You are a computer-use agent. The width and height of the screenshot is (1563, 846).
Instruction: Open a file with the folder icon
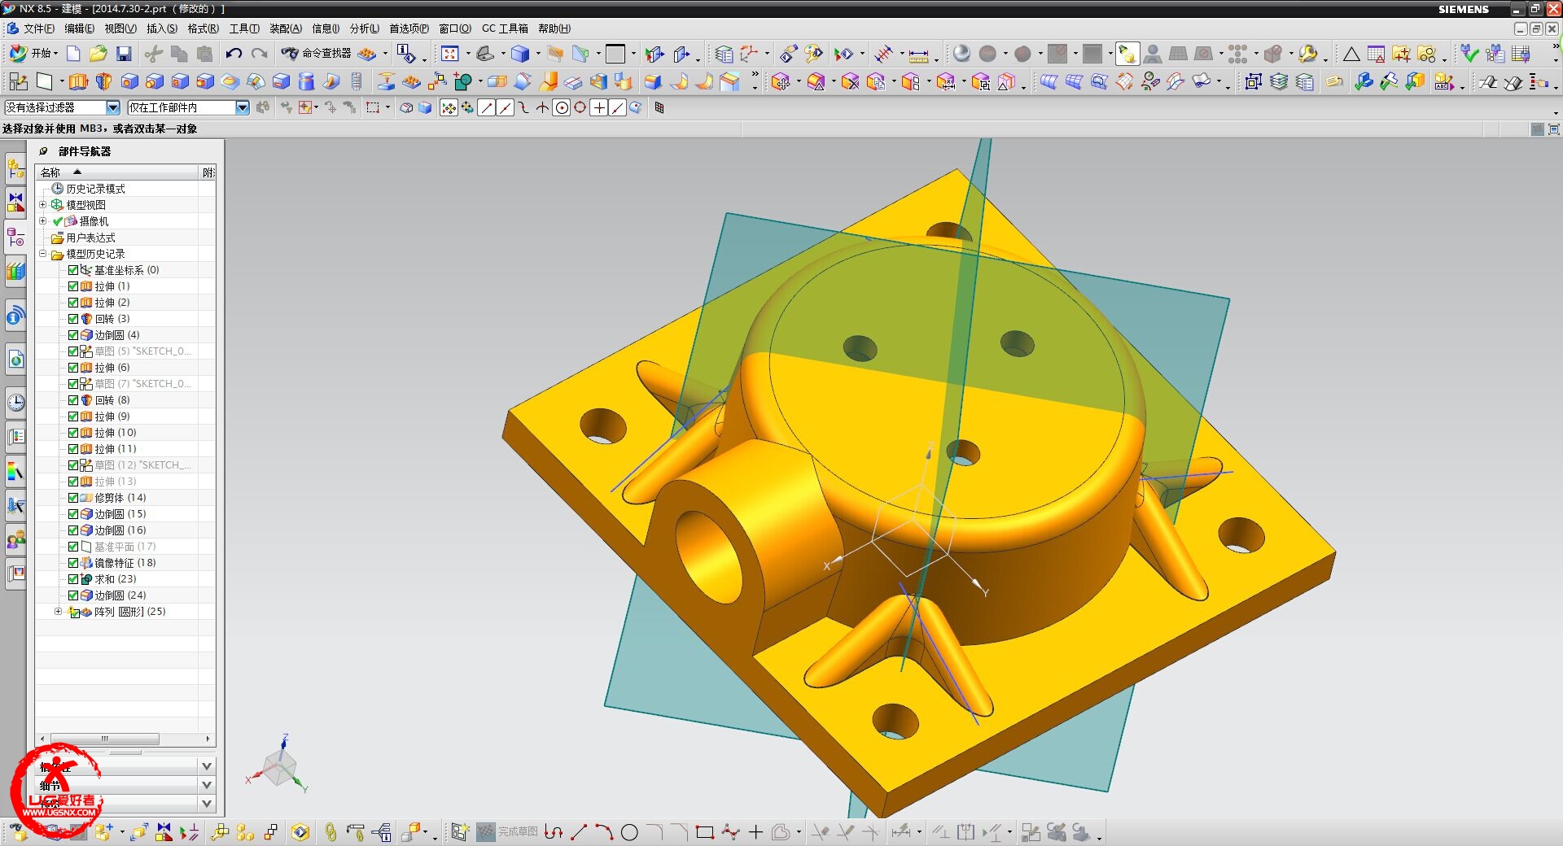point(99,54)
